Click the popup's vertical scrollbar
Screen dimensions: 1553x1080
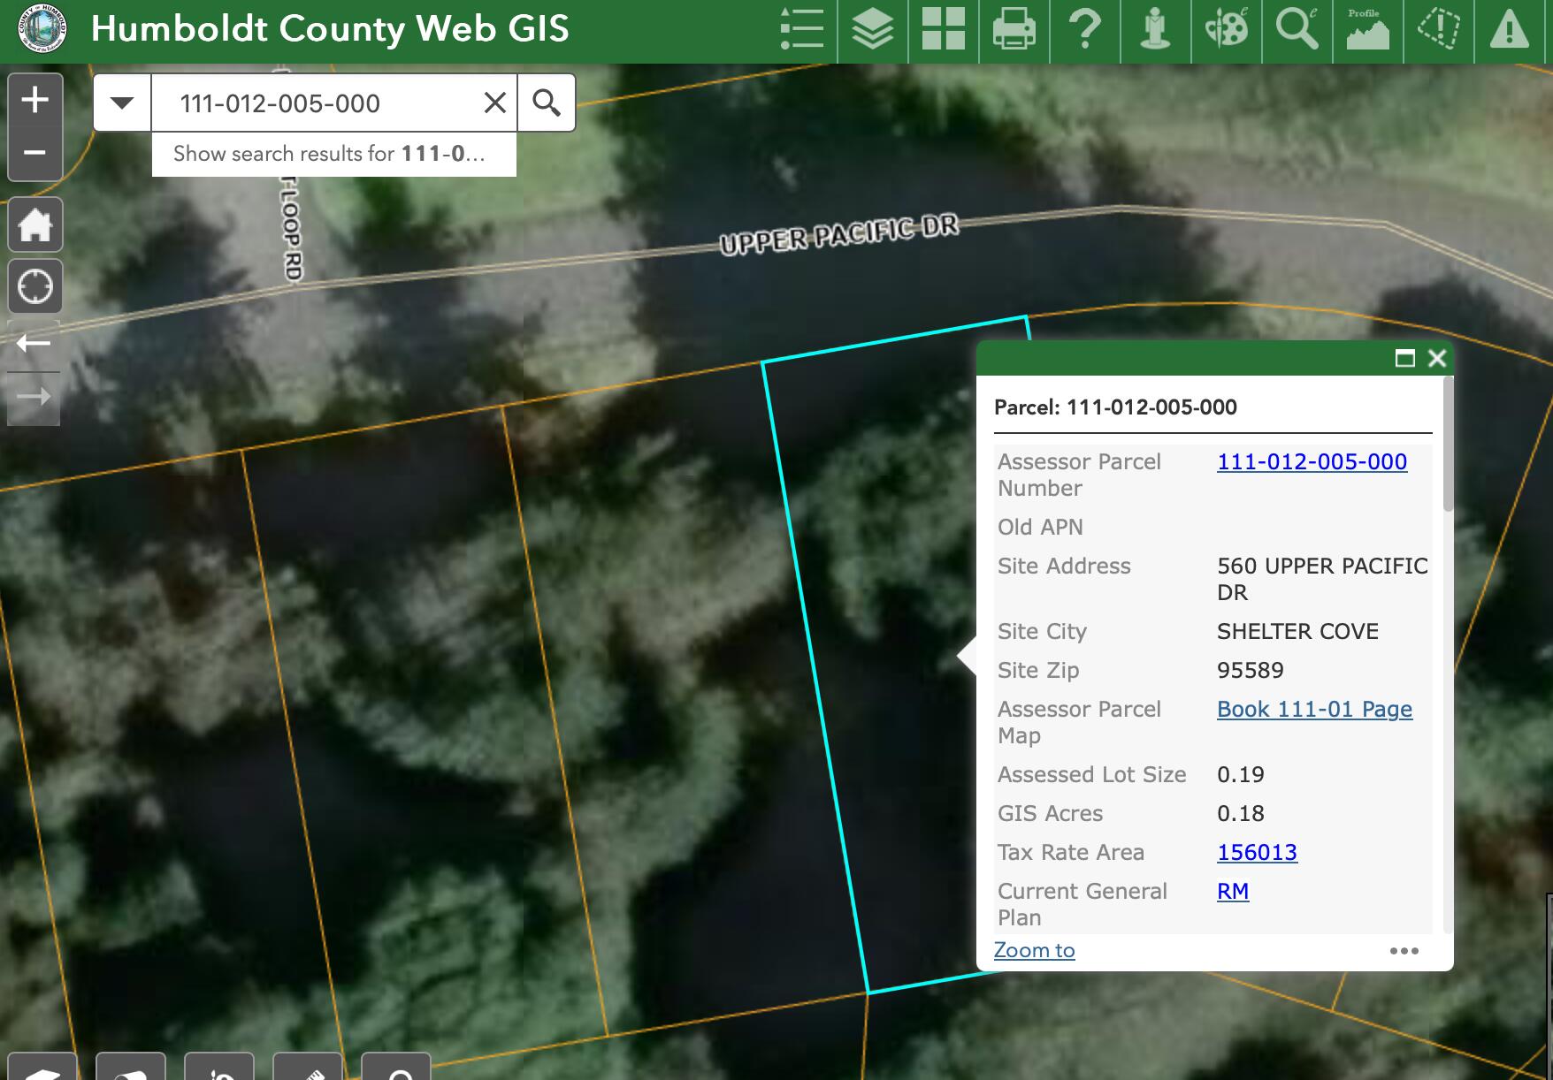pyautogui.click(x=1448, y=445)
